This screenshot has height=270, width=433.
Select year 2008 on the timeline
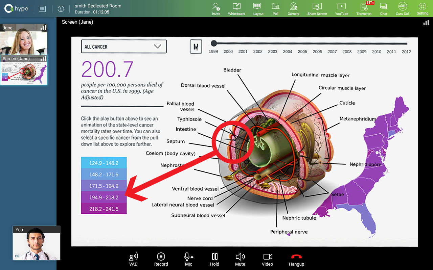347,52
